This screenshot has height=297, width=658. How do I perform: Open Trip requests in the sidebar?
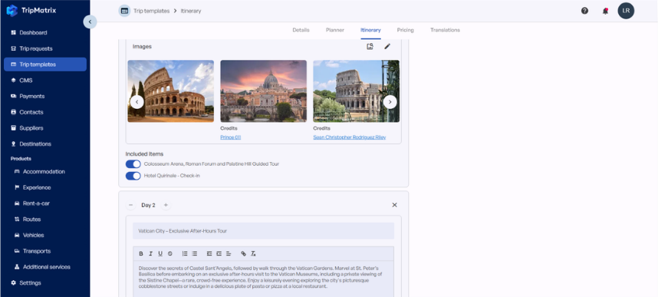click(x=45, y=48)
